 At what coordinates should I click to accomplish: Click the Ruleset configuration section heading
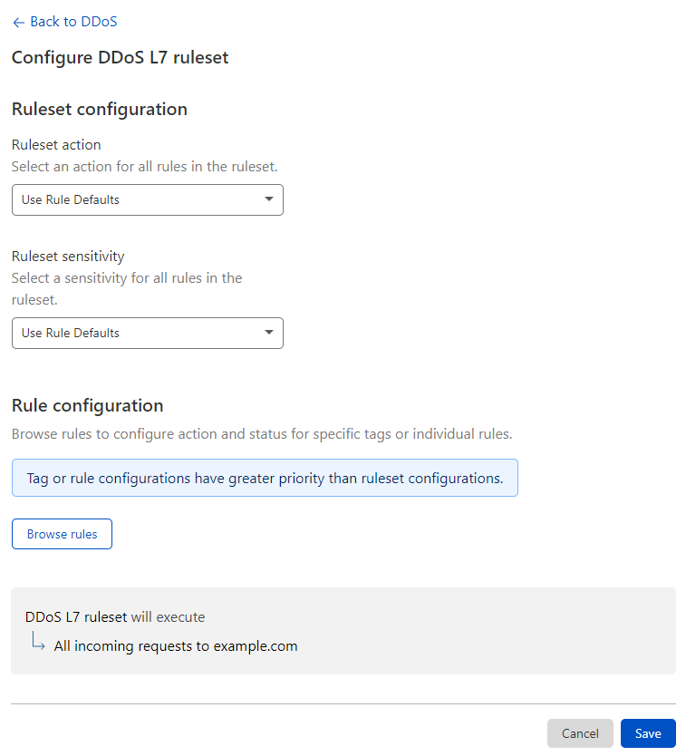(x=99, y=109)
